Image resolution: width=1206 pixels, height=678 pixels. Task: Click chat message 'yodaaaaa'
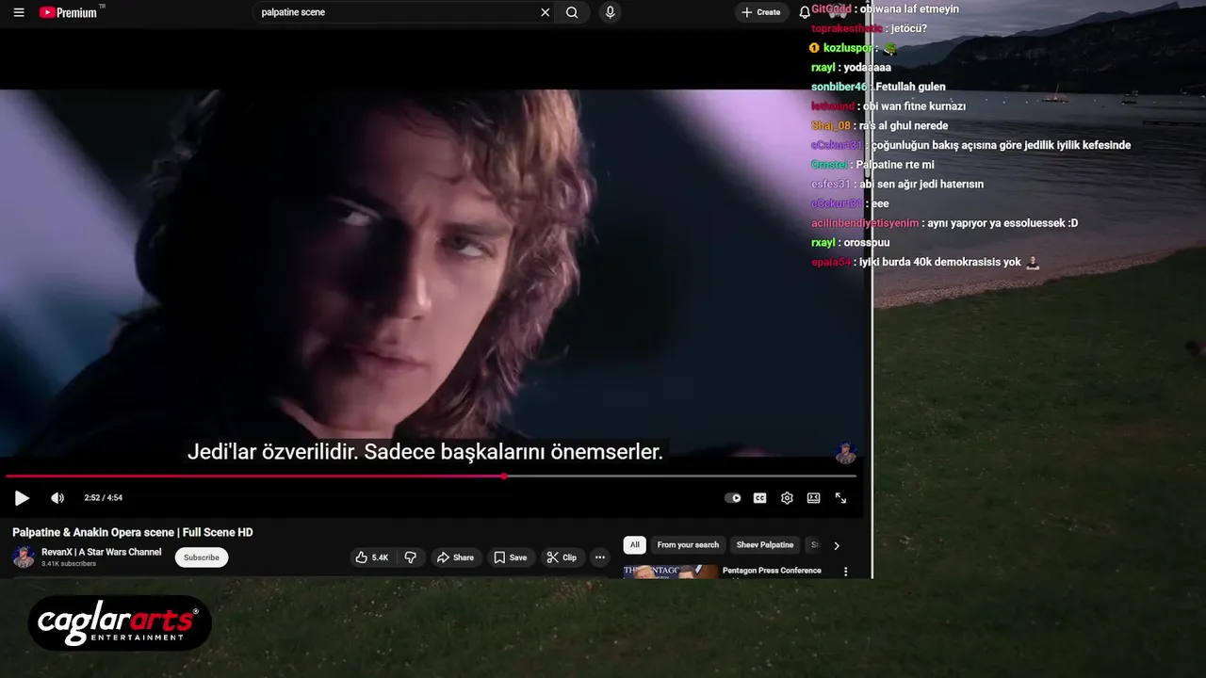point(868,68)
